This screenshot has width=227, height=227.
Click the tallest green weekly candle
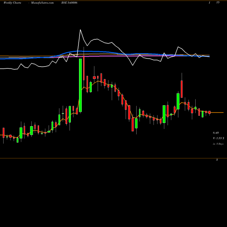tap(80, 85)
